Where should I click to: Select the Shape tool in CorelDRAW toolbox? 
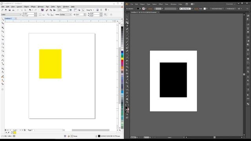pos(3,23)
